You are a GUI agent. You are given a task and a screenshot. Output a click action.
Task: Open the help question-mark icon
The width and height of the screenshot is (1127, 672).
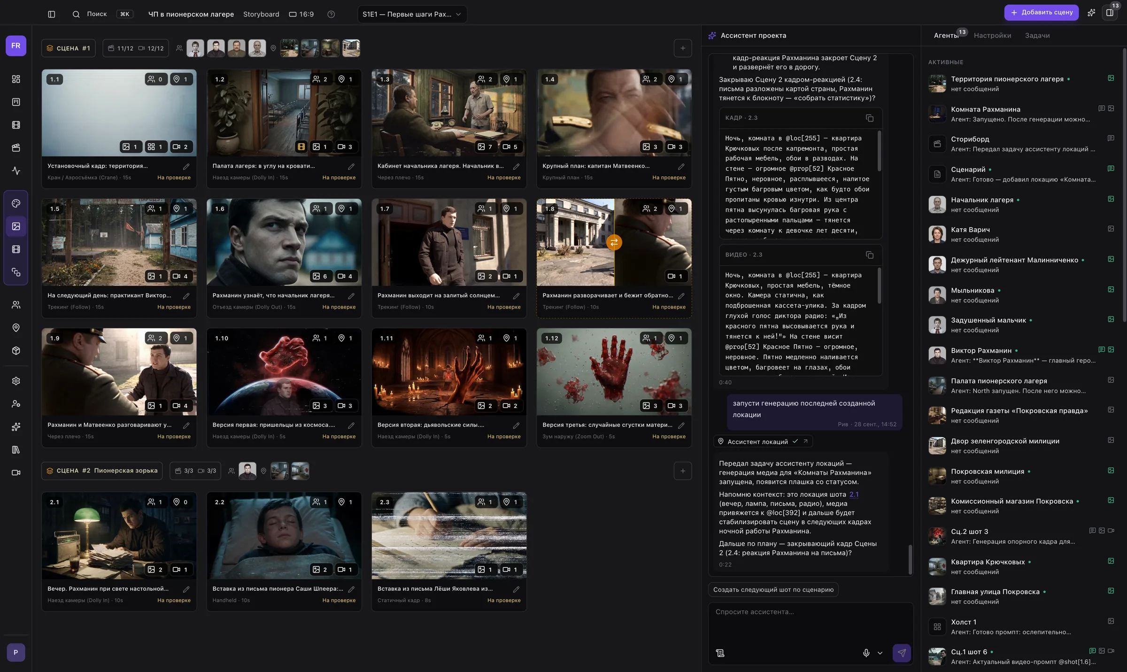pos(331,14)
